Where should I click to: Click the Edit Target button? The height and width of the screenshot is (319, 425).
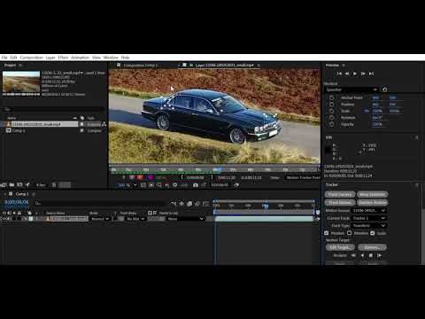(340, 247)
